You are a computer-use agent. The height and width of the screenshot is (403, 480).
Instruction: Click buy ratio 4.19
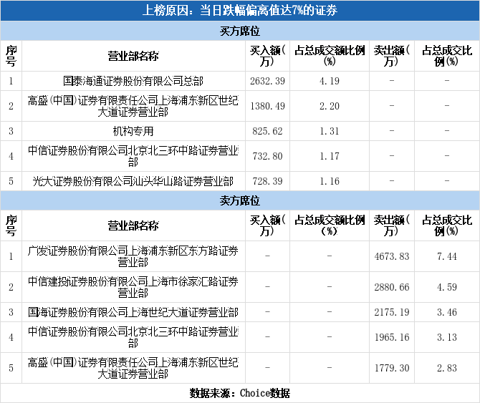(x=330, y=81)
